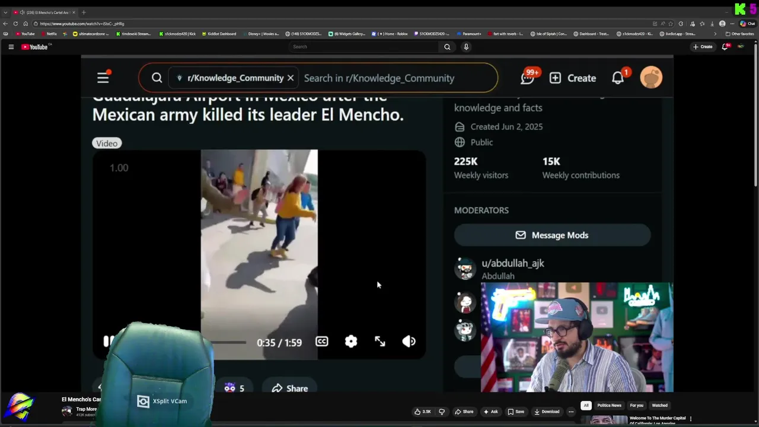Open the YouTube hamburger guide menu
The height and width of the screenshot is (427, 759).
point(11,47)
